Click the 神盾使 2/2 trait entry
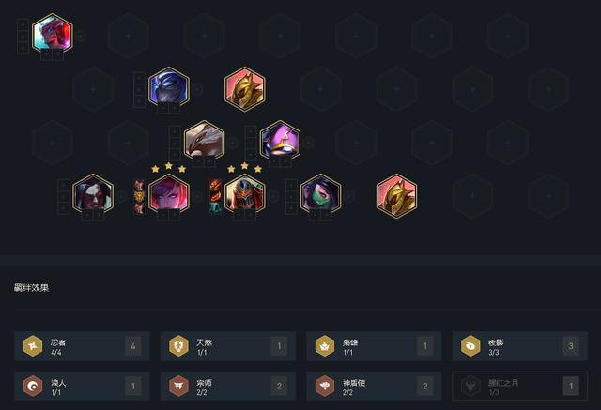Image resolution: width=601 pixels, height=410 pixels. [x=374, y=386]
